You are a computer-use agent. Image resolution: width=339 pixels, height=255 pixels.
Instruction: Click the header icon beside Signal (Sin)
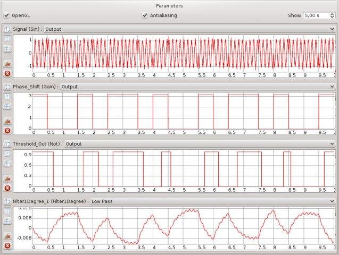(7, 28)
